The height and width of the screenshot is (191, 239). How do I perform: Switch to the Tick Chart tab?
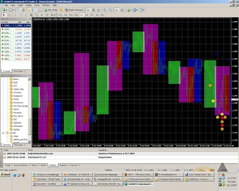point(18,71)
